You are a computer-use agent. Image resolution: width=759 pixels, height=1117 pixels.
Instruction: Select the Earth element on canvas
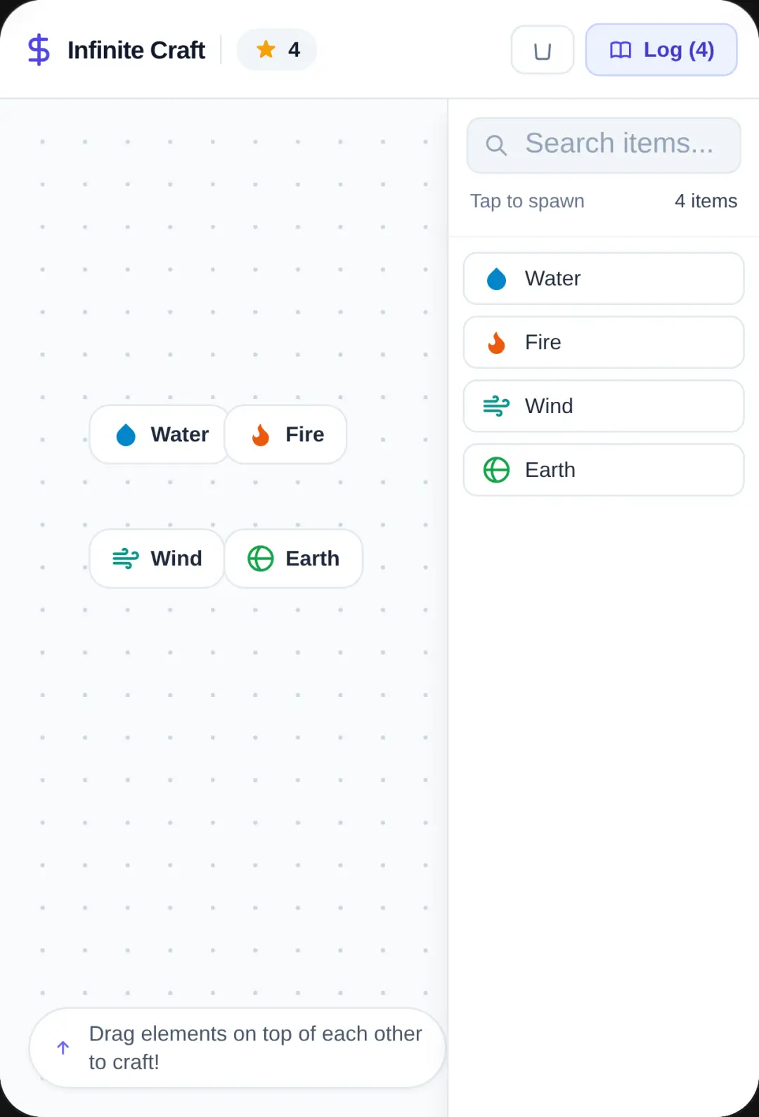[293, 558]
